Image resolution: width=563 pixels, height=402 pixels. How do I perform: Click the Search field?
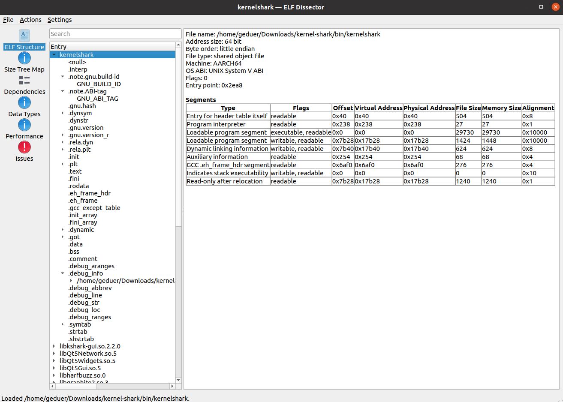(x=115, y=34)
